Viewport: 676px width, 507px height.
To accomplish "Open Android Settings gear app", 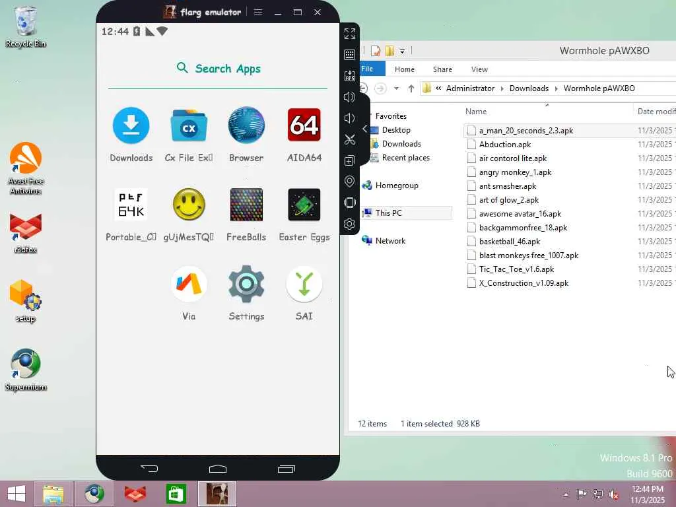I will coord(246,284).
